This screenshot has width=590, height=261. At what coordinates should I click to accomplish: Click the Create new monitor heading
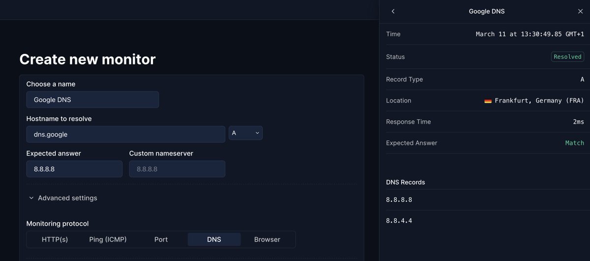tap(88, 59)
